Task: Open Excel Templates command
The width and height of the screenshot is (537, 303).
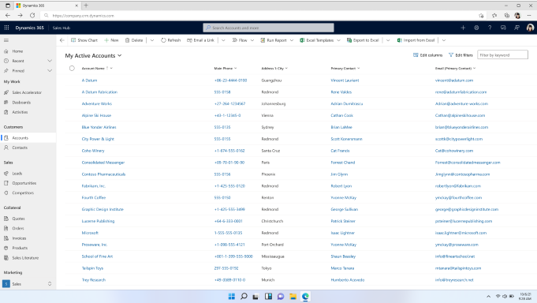Action: 317,40
